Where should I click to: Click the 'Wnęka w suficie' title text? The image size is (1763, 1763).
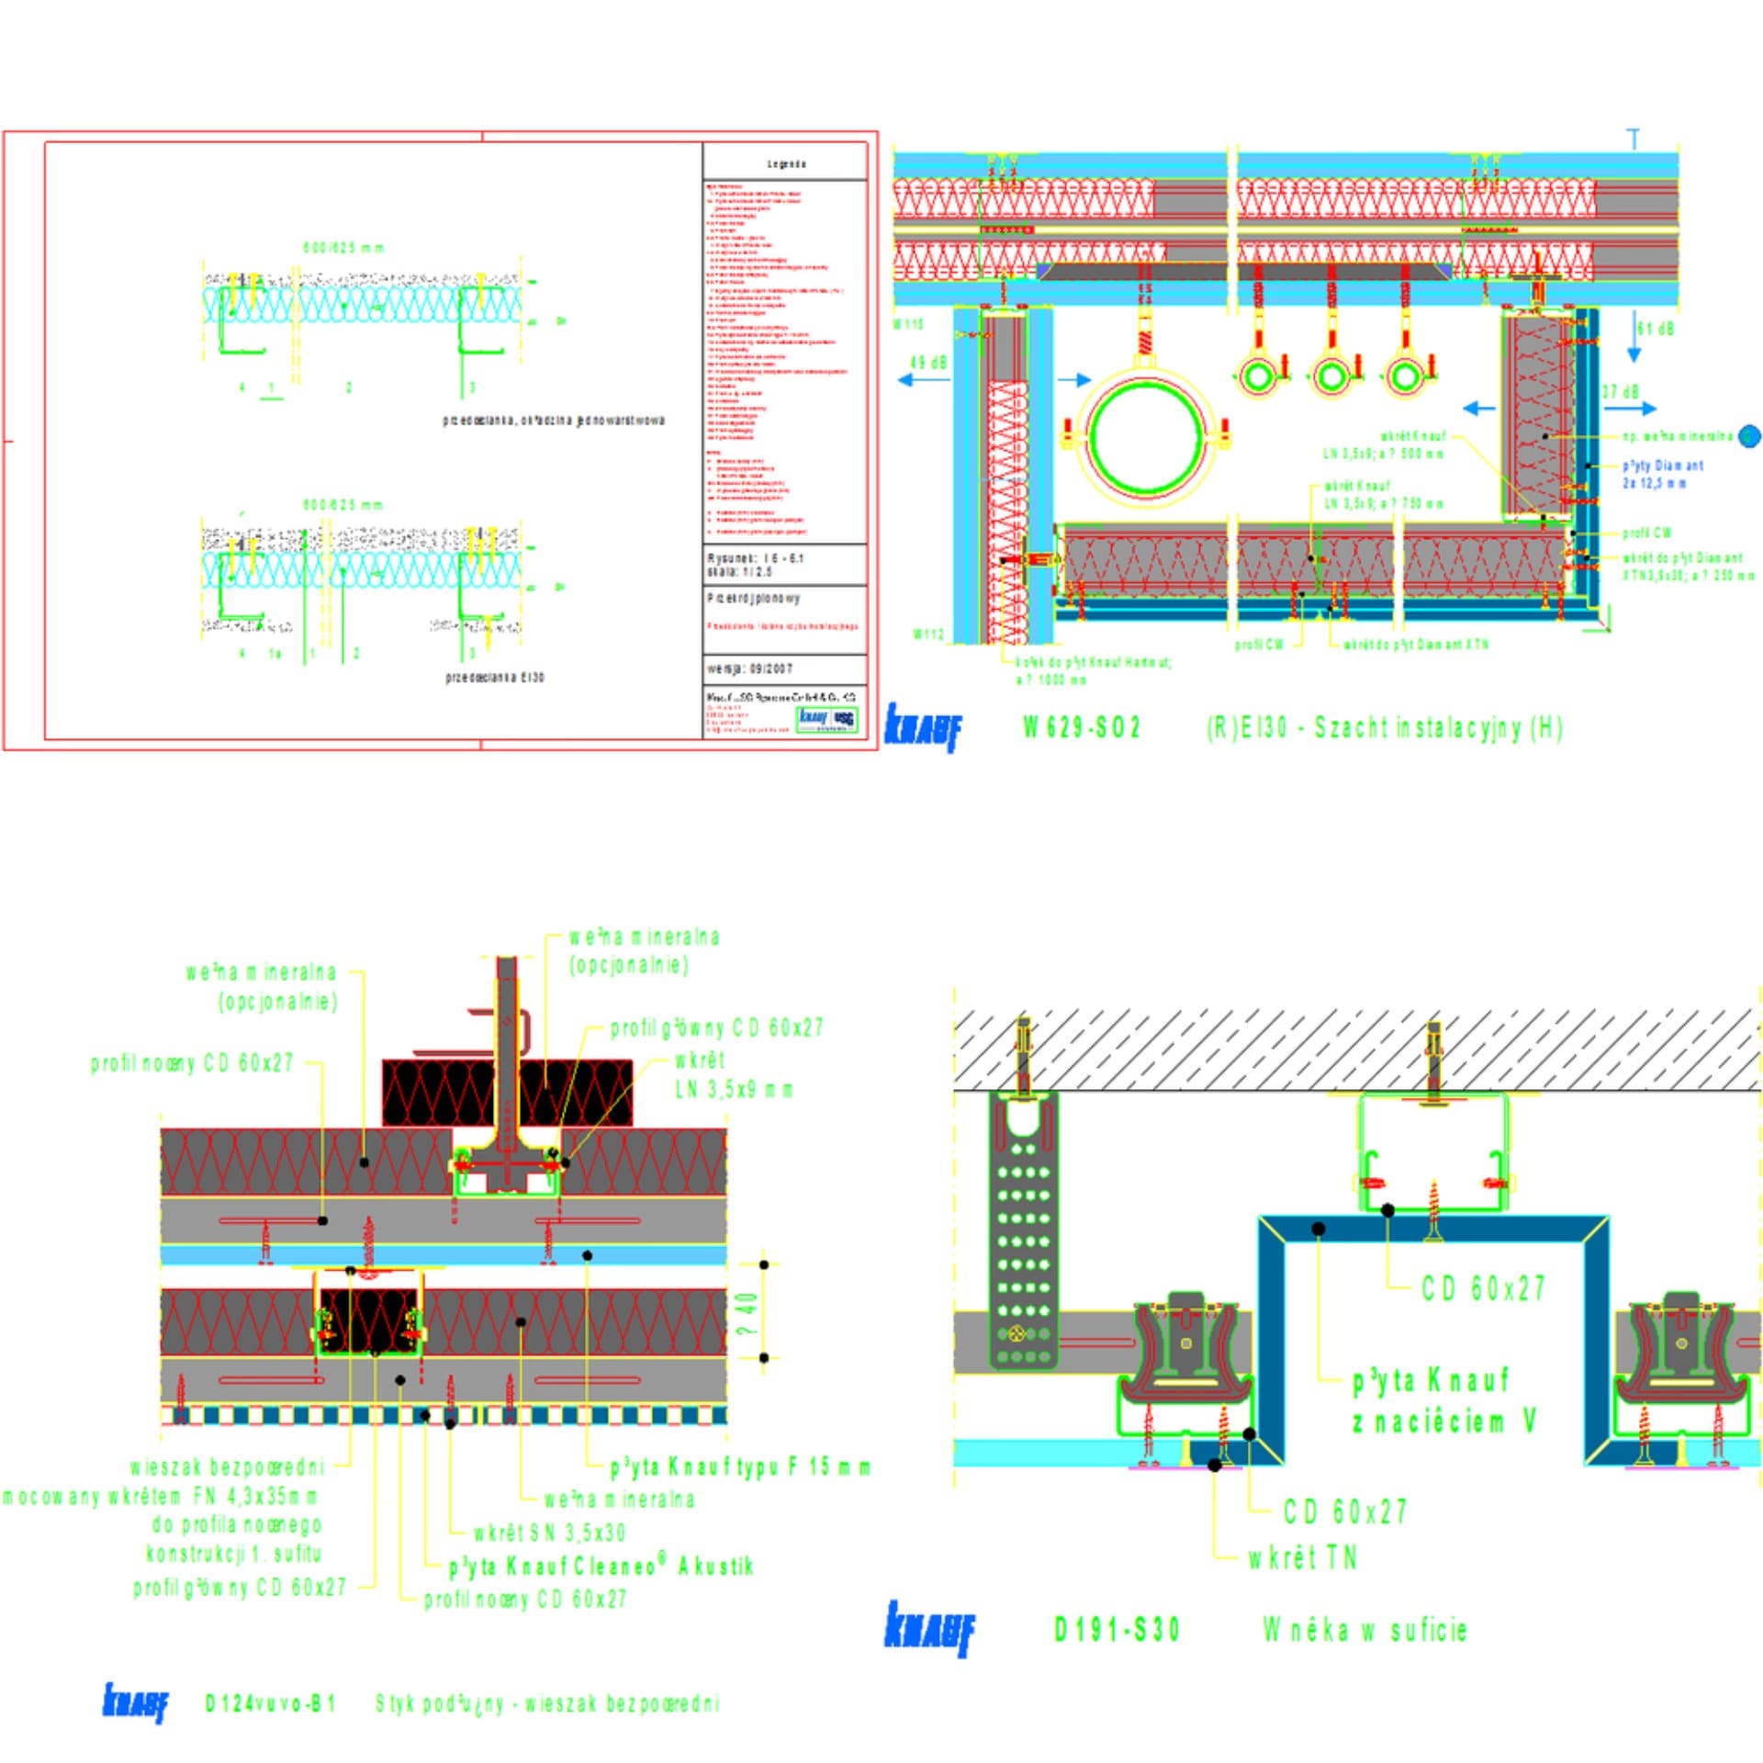point(1364,1630)
